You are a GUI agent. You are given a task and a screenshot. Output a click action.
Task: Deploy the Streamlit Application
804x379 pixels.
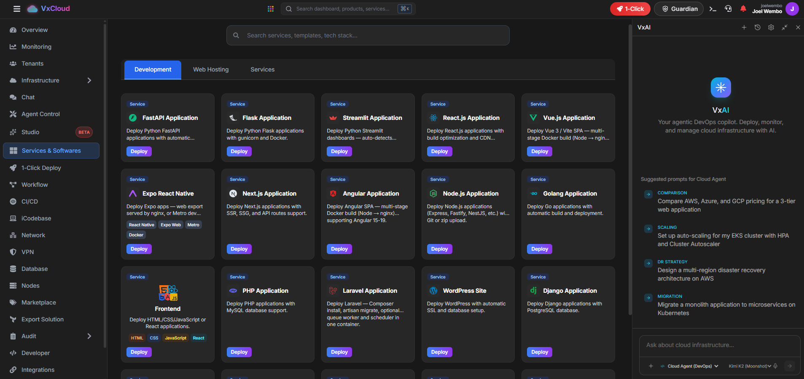pyautogui.click(x=339, y=151)
